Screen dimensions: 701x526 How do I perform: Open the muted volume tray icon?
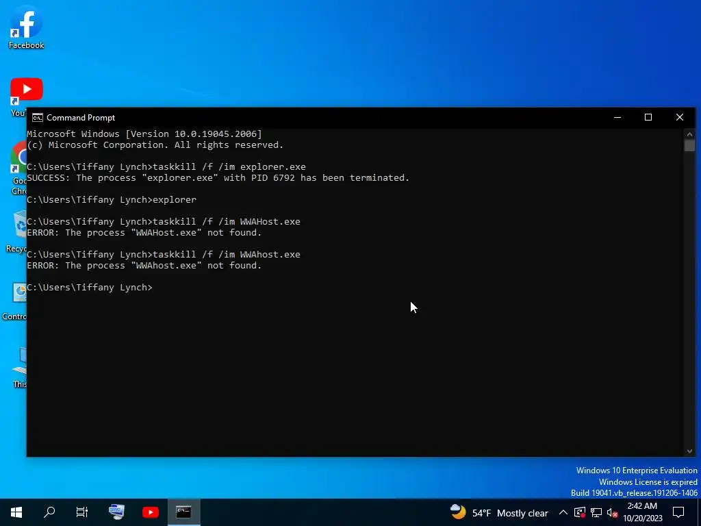coord(613,512)
